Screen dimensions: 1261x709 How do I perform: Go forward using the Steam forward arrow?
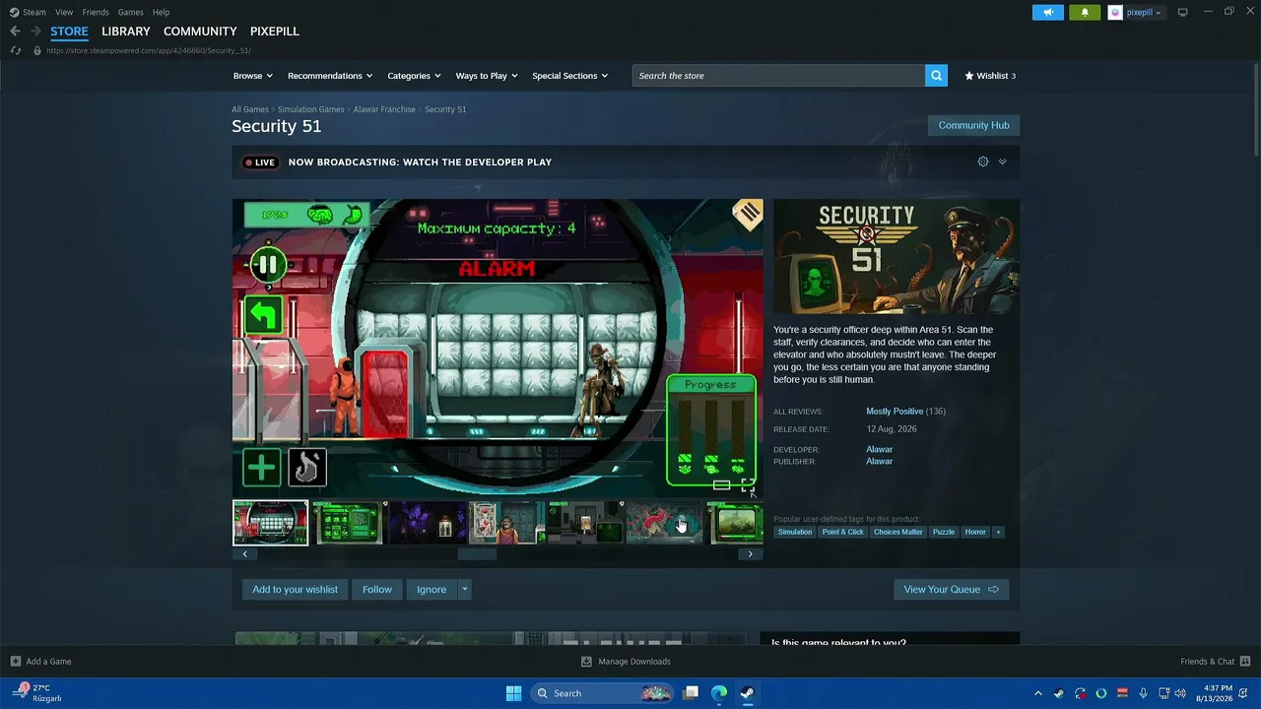[x=35, y=32]
